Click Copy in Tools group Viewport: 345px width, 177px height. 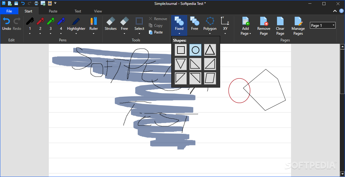156,26
